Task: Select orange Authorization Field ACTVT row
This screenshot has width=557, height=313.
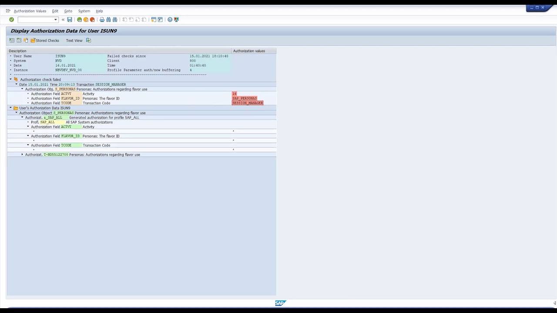Action: click(141, 94)
